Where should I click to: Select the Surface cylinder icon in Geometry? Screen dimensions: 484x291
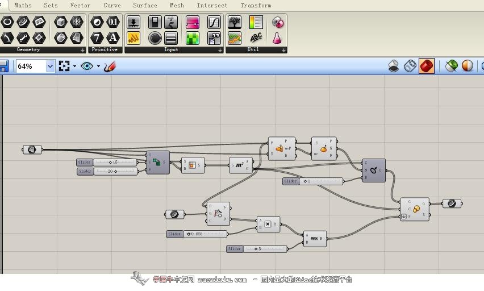[60, 38]
